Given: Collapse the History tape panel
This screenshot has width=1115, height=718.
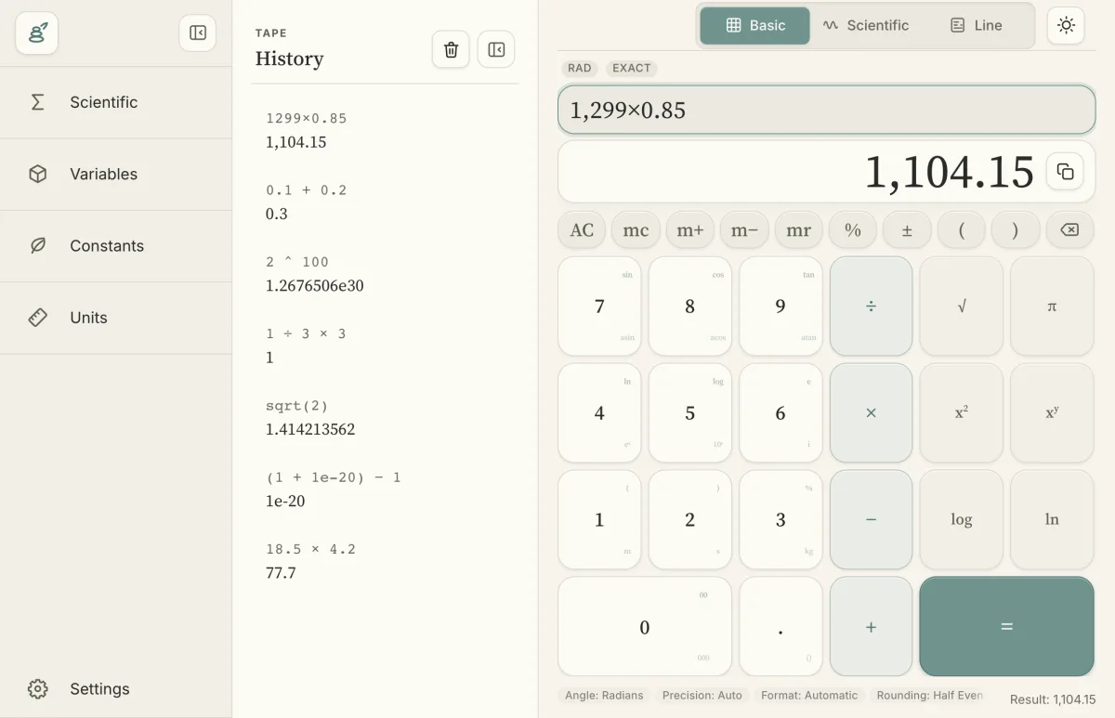Looking at the screenshot, I should pos(496,49).
